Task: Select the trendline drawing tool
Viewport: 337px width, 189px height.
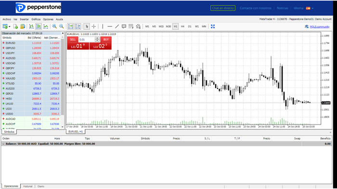Action: coord(117,26)
